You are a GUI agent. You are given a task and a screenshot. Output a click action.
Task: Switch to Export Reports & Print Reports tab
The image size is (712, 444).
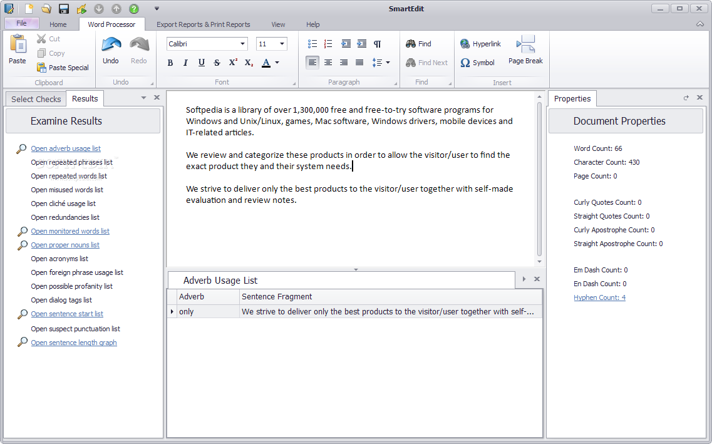pos(204,24)
